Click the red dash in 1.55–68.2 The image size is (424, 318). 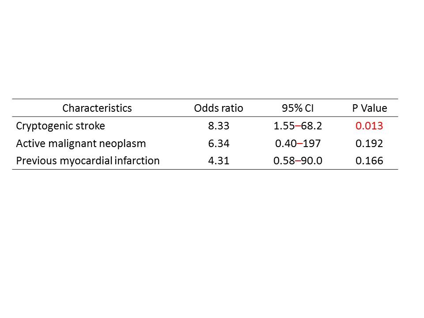tap(298, 126)
